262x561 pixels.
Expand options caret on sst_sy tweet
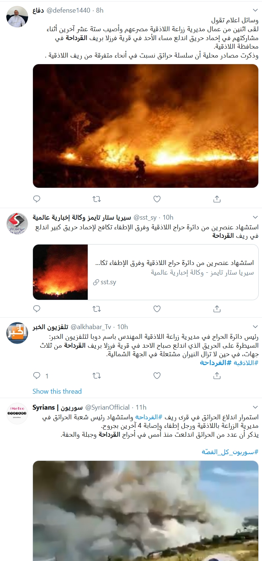[255, 217]
